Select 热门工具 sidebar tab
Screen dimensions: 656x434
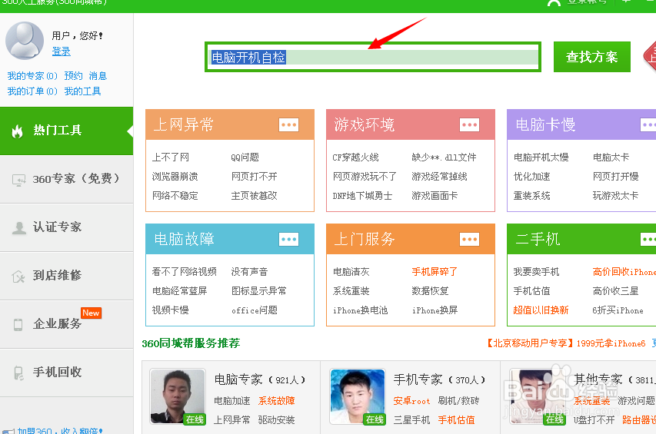pos(66,131)
